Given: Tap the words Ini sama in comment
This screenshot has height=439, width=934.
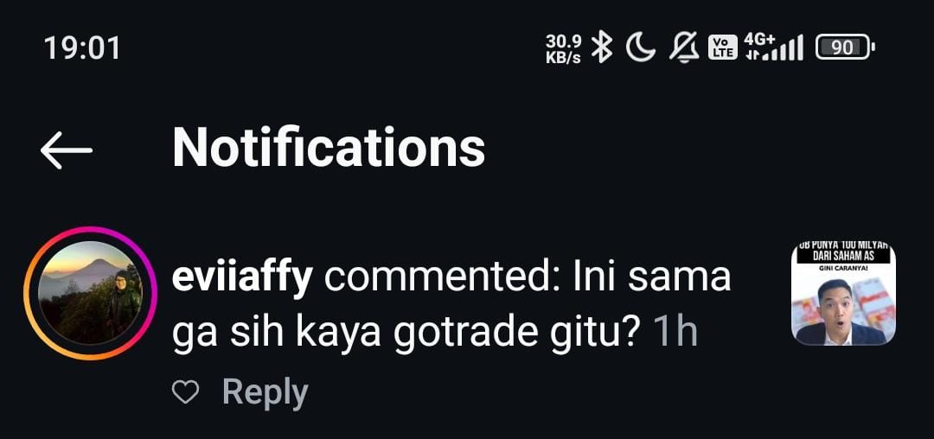Looking at the screenshot, I should (652, 277).
